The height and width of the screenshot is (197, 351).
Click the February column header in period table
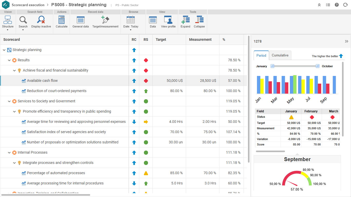[x=311, y=111]
